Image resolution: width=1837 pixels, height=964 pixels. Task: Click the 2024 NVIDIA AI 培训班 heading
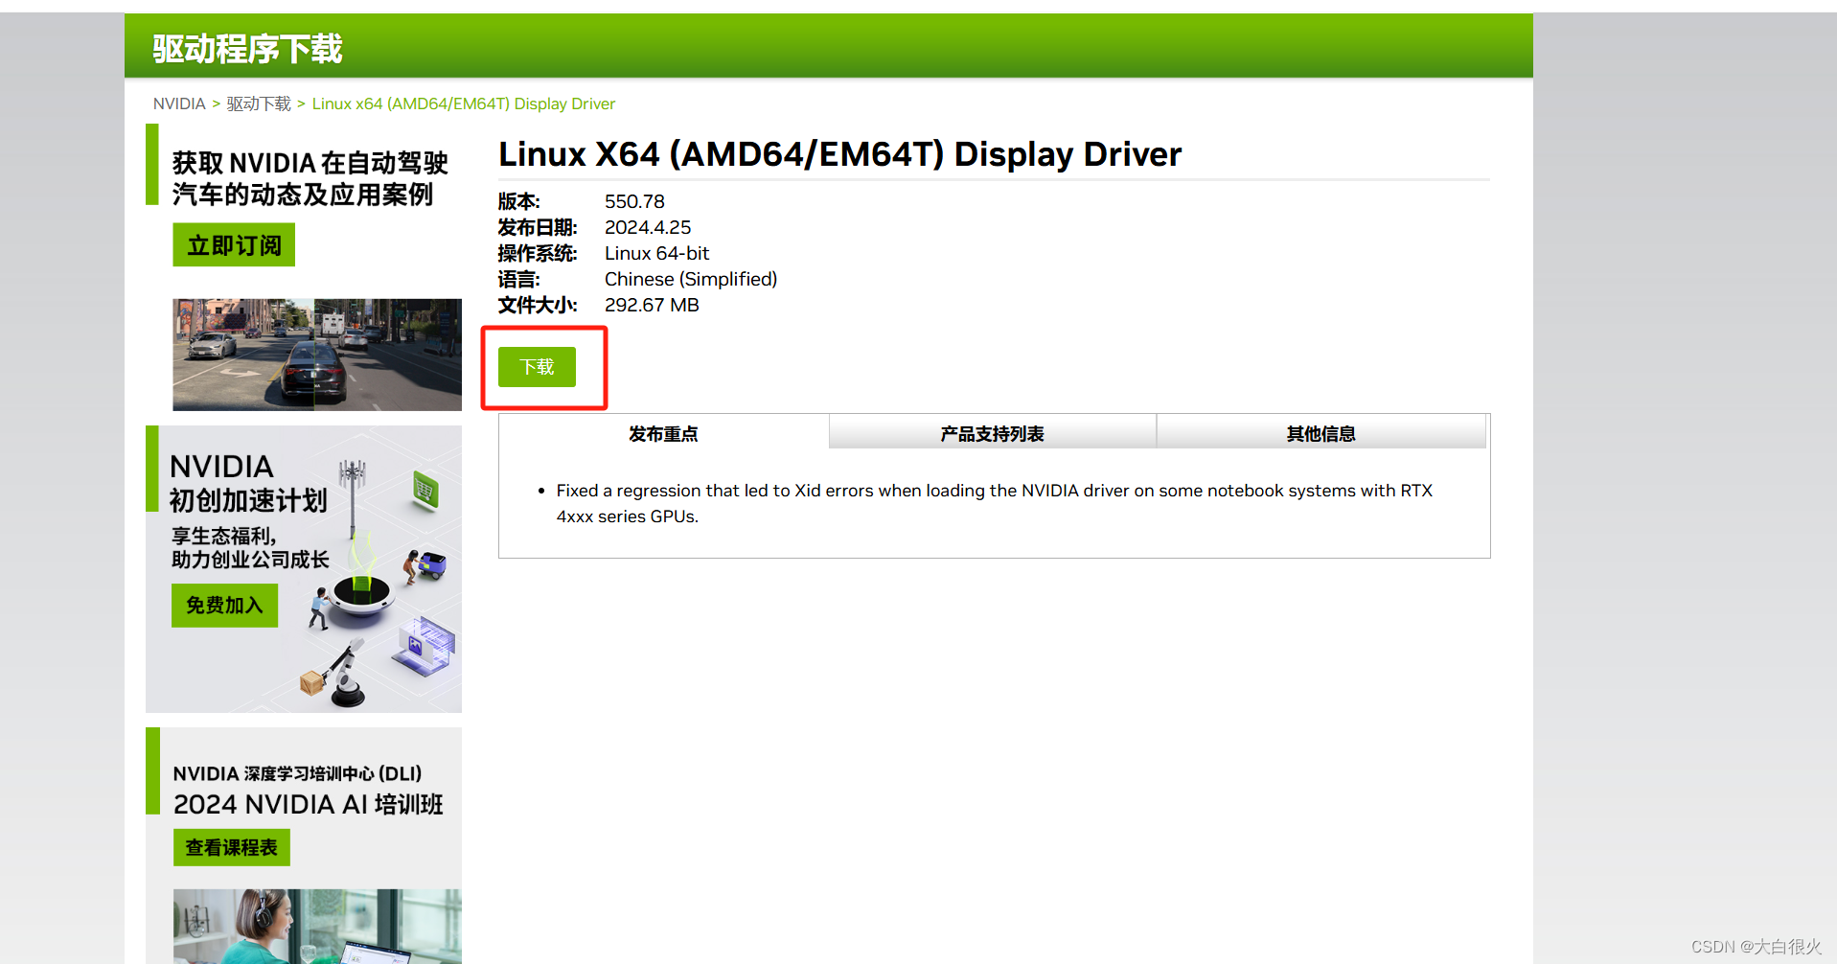pyautogui.click(x=308, y=804)
